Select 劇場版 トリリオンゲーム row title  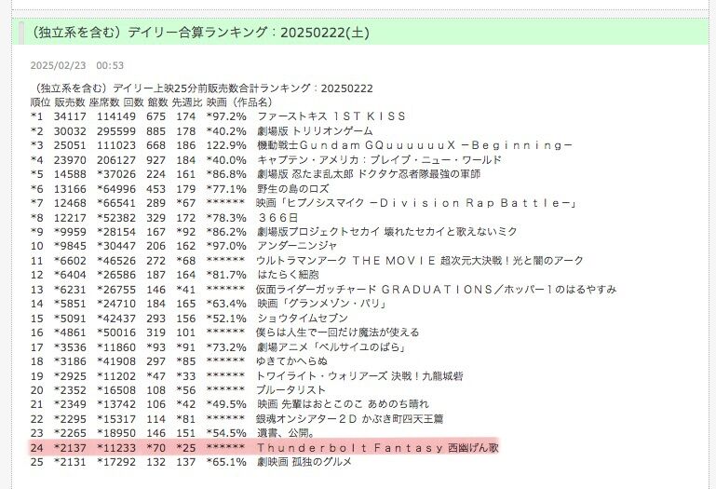point(315,131)
